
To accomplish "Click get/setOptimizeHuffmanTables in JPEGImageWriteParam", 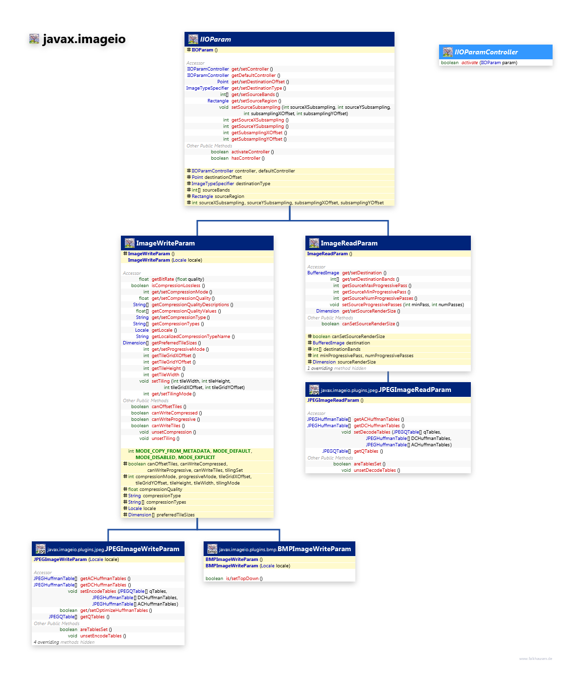I will click(x=114, y=610).
